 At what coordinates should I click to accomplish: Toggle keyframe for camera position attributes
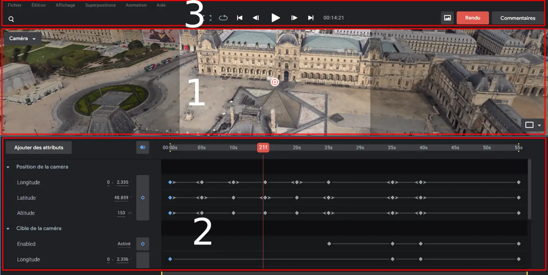143,198
